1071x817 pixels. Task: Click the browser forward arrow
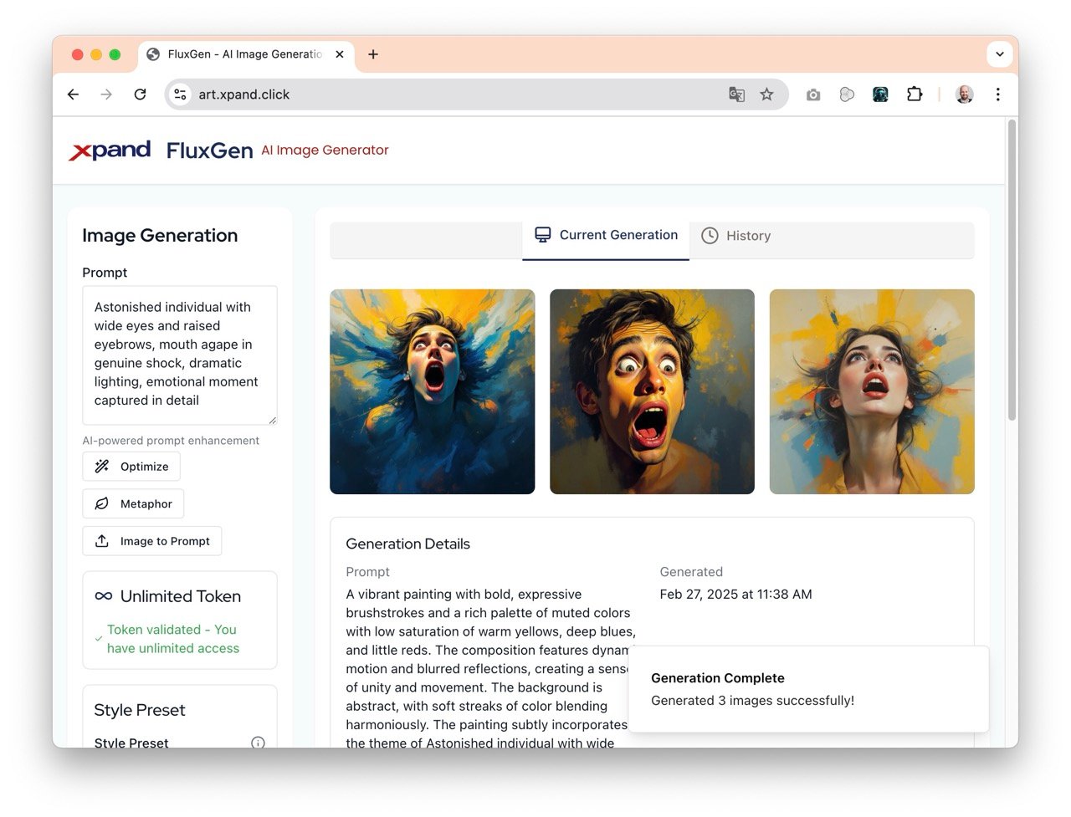coord(106,94)
